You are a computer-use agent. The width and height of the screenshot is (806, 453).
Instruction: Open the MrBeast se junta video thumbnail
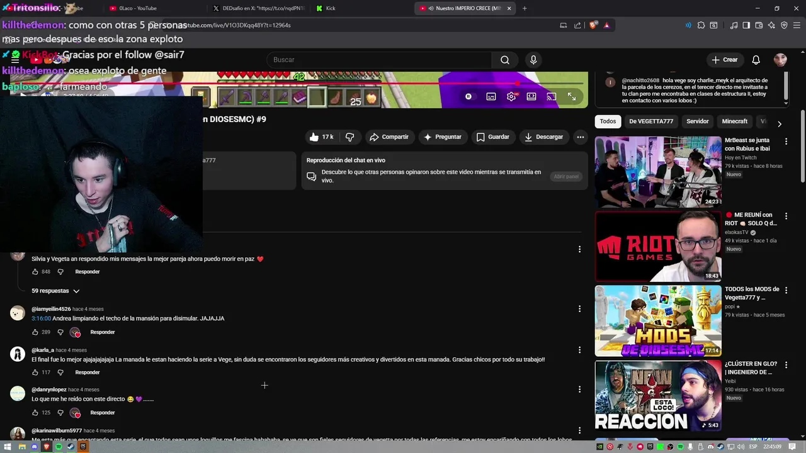[658, 172]
